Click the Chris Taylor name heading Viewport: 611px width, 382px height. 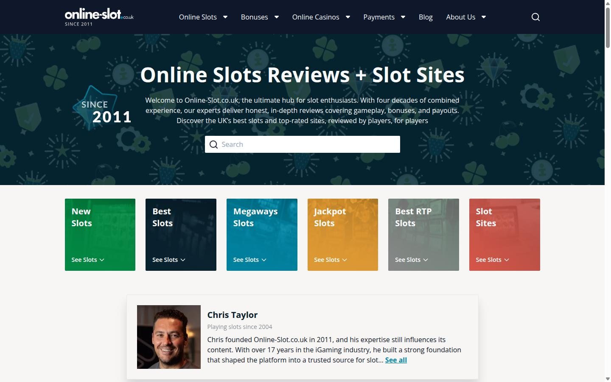point(233,315)
